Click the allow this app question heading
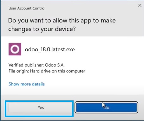The width and height of the screenshot is (144, 121). pyautogui.click(x=62, y=25)
